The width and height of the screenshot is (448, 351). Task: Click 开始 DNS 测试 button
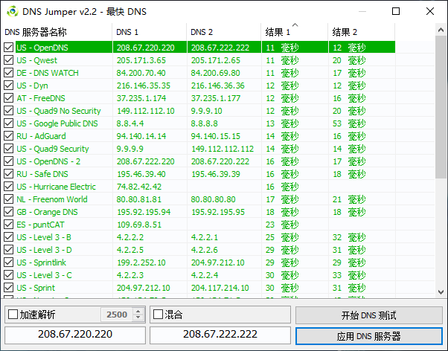(x=369, y=315)
